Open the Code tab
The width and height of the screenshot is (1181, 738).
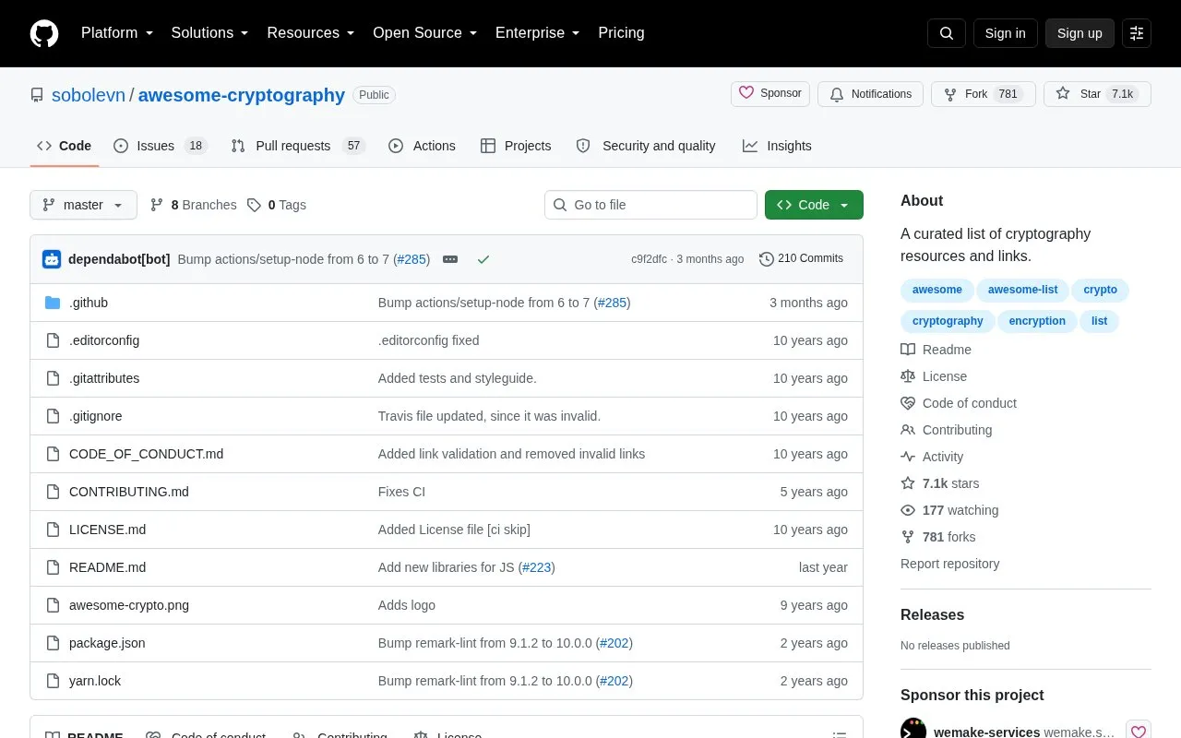(65, 146)
